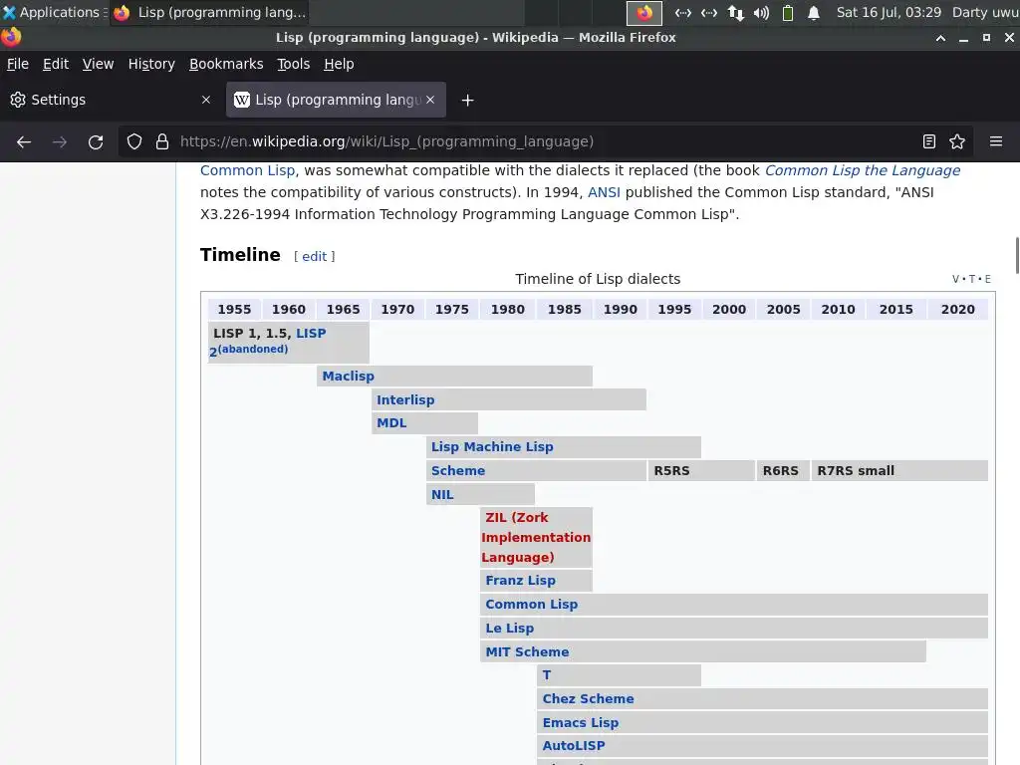The width and height of the screenshot is (1020, 765).
Task: Close the Lisp Wikipedia tab
Action: (x=430, y=100)
